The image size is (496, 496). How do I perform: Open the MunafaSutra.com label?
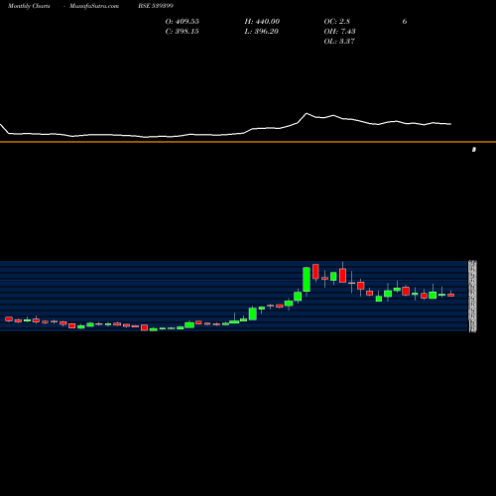(x=94, y=6)
